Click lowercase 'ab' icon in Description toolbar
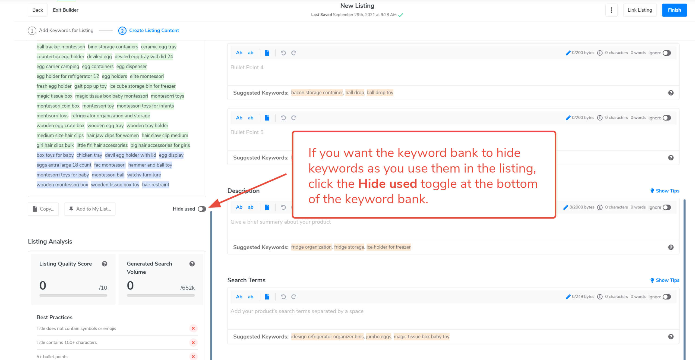The height and width of the screenshot is (360, 695). point(250,207)
